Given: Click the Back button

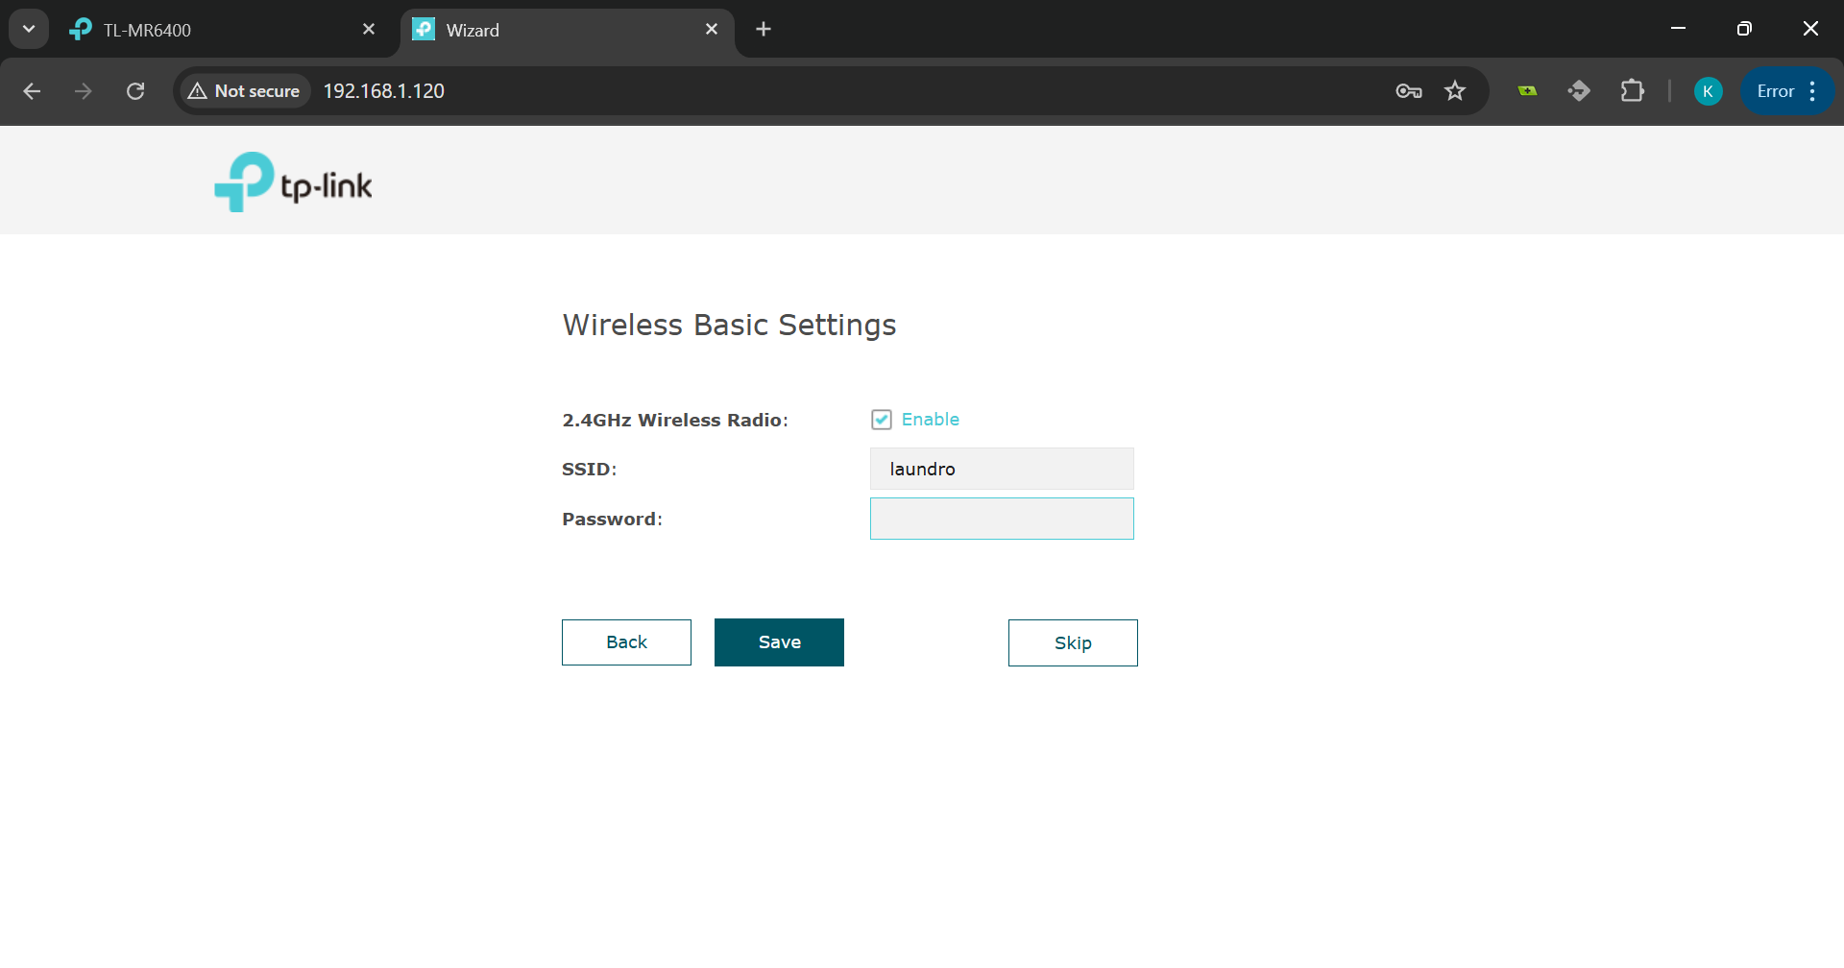Looking at the screenshot, I should tap(626, 642).
